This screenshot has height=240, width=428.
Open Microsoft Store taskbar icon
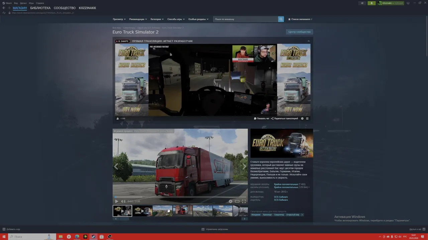102,237
